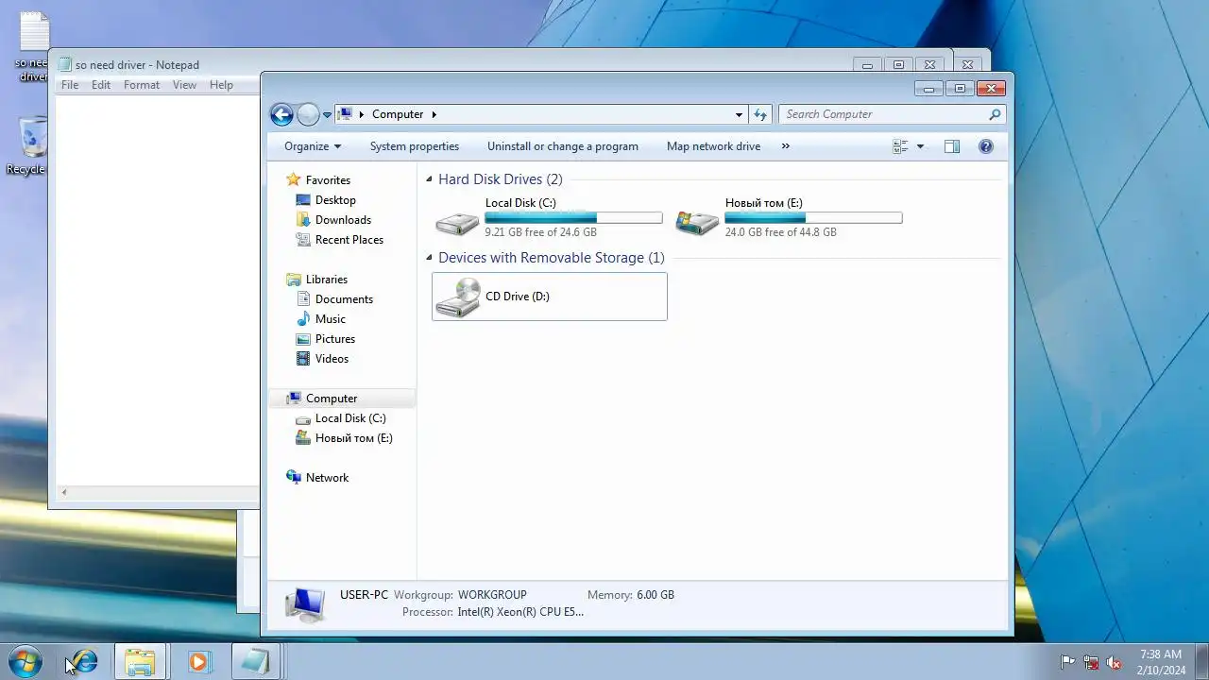
Task: Select Libraries in navigation pane
Action: (x=327, y=280)
